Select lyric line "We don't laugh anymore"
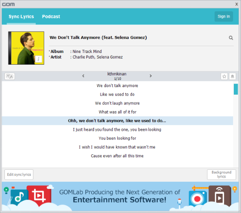 tap(117, 103)
